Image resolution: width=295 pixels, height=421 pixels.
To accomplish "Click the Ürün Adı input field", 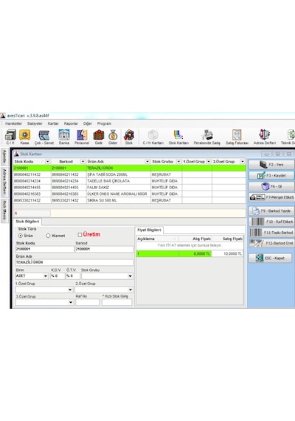I will click(74, 262).
